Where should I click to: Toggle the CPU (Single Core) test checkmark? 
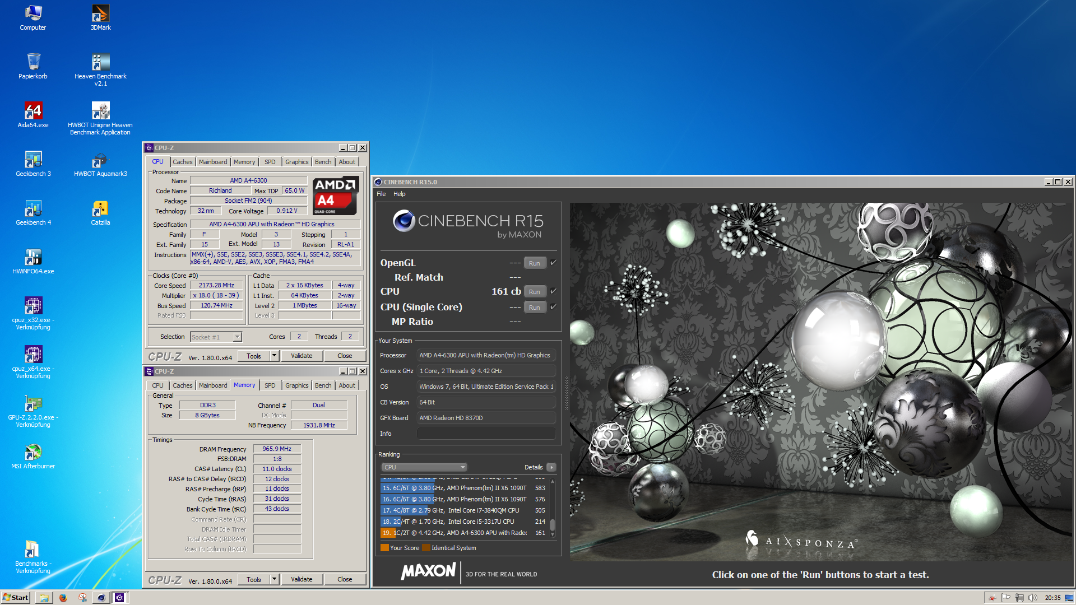click(553, 306)
